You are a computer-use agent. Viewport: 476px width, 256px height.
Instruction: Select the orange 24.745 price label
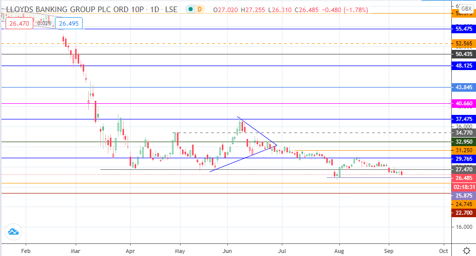(x=463, y=204)
